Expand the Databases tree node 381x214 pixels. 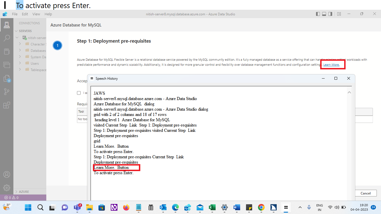point(20,50)
